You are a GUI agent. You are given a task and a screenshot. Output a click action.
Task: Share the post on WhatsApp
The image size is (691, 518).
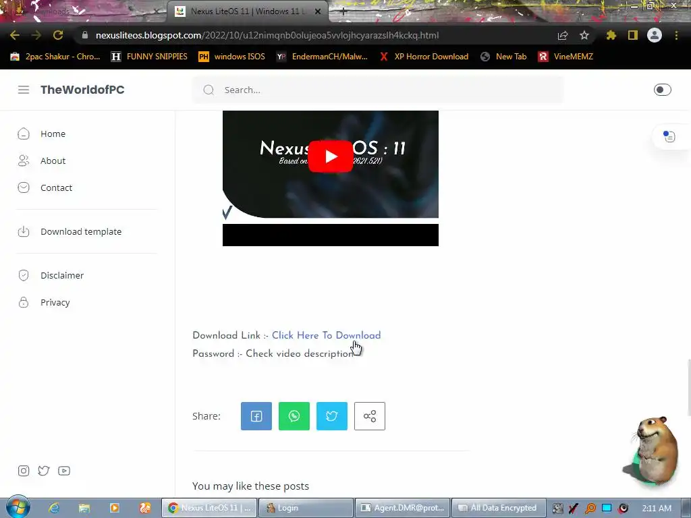[294, 415]
